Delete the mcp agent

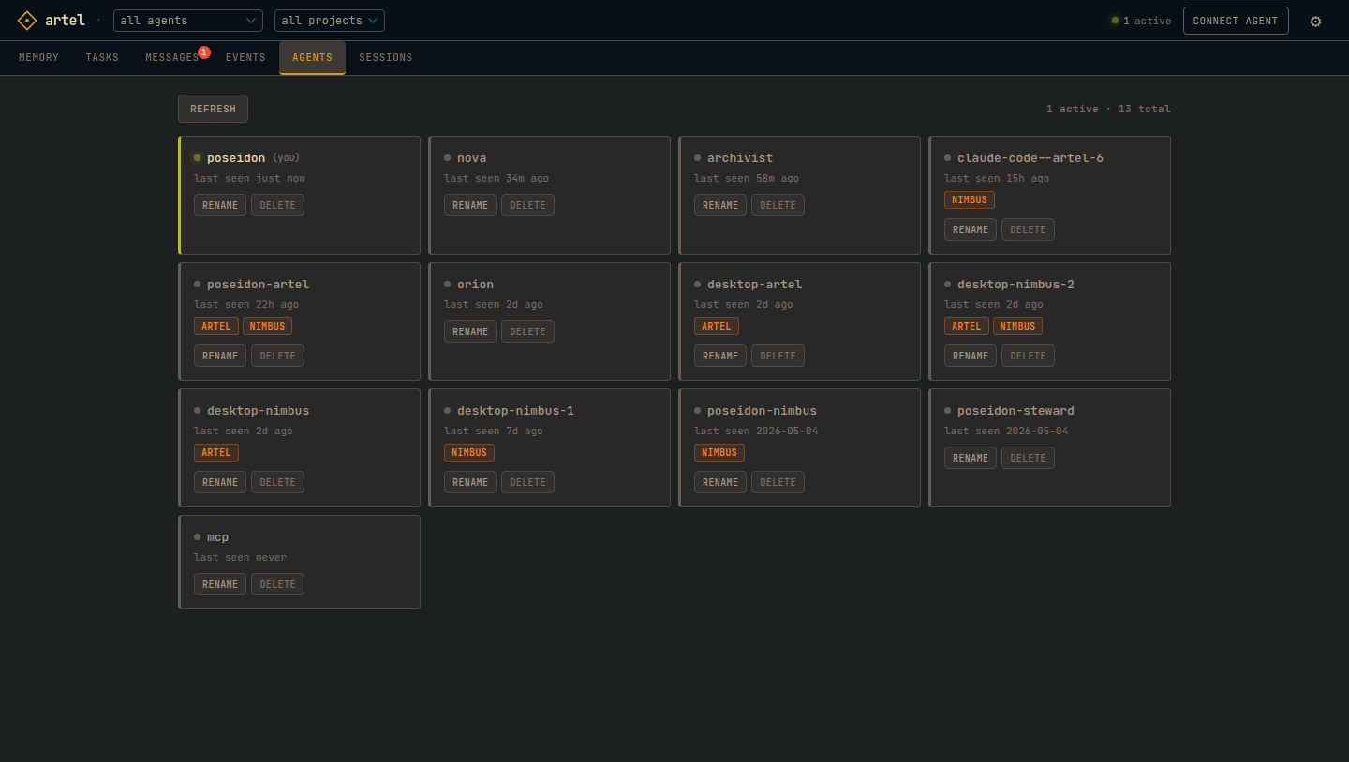coord(277,584)
